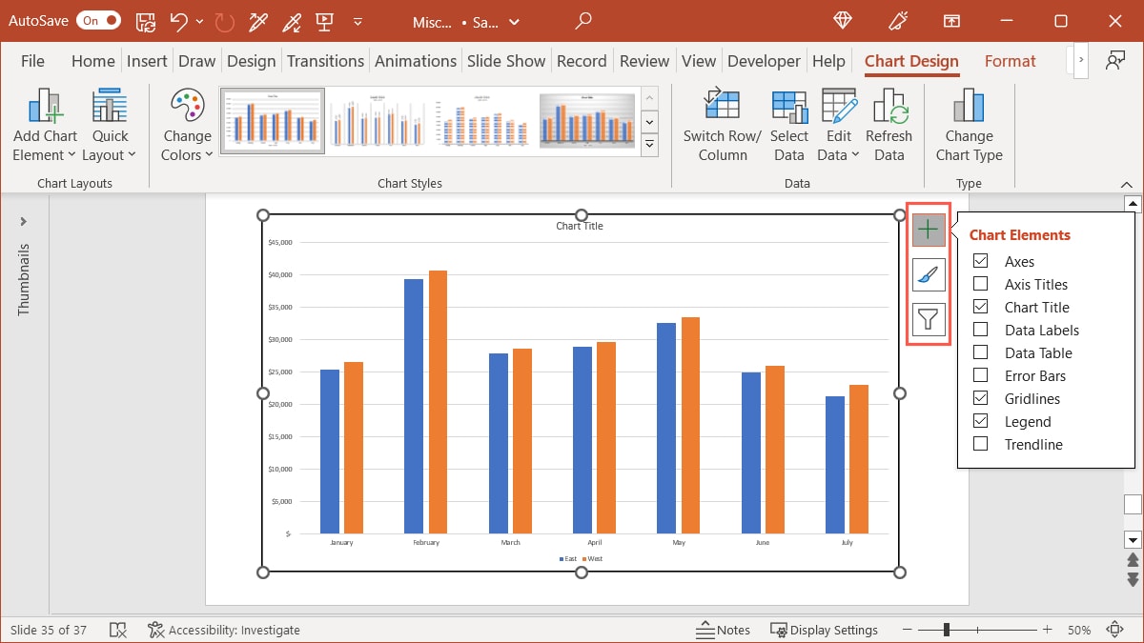
Task: Open the Notes pane
Action: 724,630
